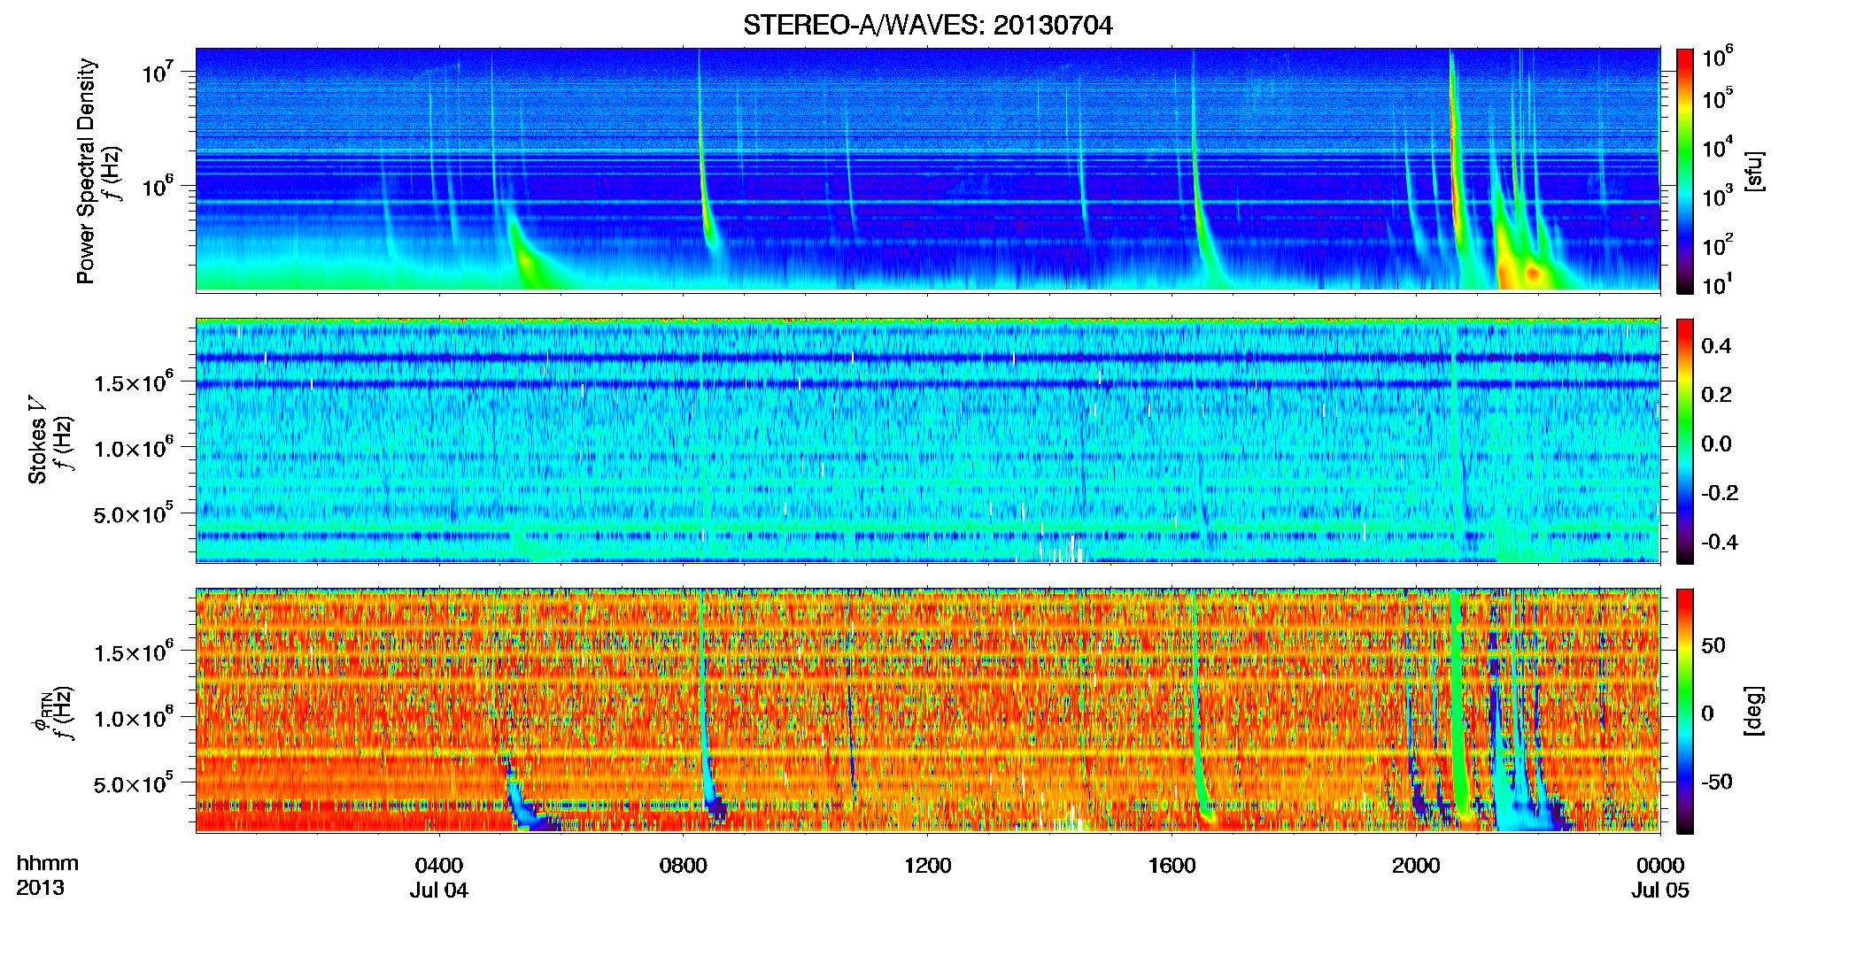
Task: Click the 2000 time axis label
Action: (x=1416, y=866)
